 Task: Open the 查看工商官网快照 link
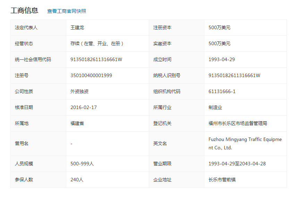67,11
